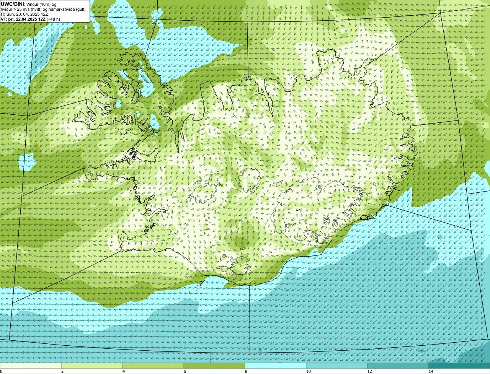The width and height of the screenshot is (490, 374).
Task: Click the '4' scale label
Action: [123, 371]
